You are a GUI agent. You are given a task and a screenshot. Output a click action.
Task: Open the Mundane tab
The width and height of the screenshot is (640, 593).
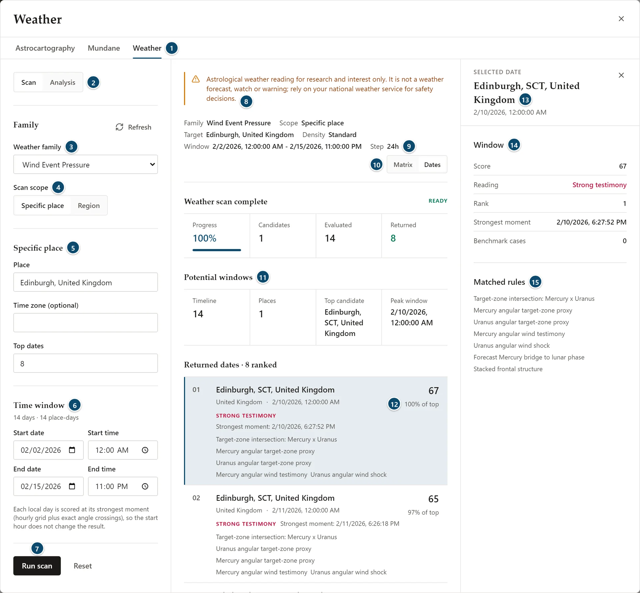coord(104,48)
